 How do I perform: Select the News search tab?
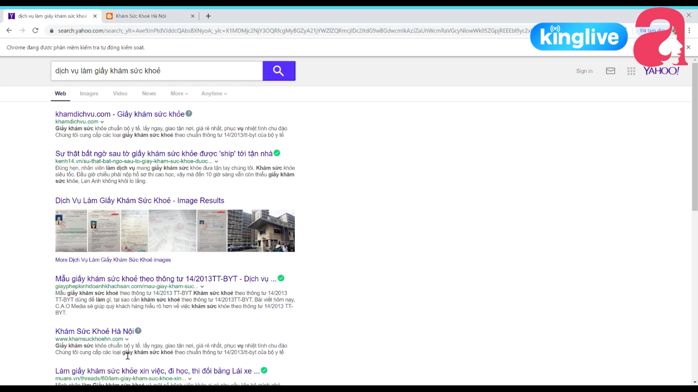[x=149, y=93]
